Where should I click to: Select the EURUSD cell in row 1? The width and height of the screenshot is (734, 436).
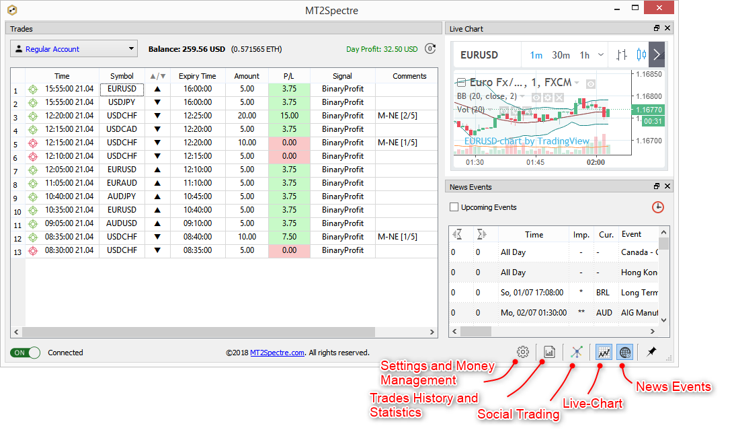[122, 89]
